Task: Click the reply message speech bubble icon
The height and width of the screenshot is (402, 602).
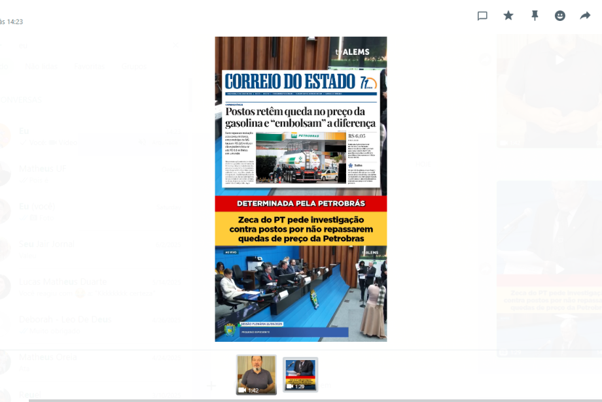Action: [x=482, y=16]
